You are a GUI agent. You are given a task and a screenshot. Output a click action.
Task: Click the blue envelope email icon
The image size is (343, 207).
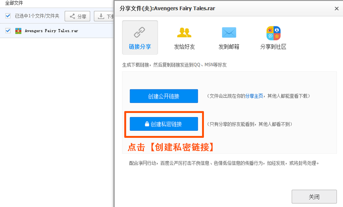coord(229,32)
